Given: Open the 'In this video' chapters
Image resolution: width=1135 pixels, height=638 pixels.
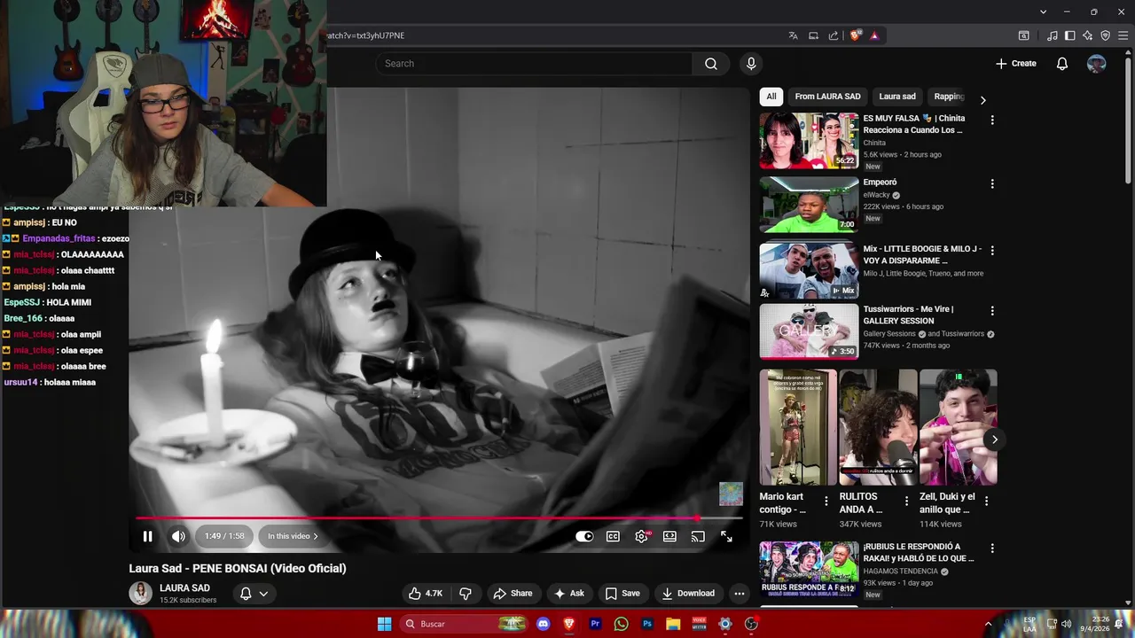Looking at the screenshot, I should pyautogui.click(x=293, y=536).
